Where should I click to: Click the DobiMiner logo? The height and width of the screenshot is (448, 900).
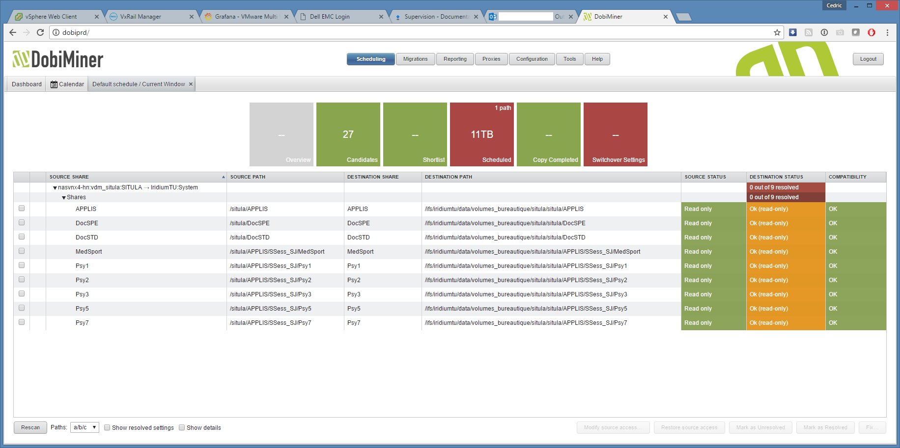[58, 59]
